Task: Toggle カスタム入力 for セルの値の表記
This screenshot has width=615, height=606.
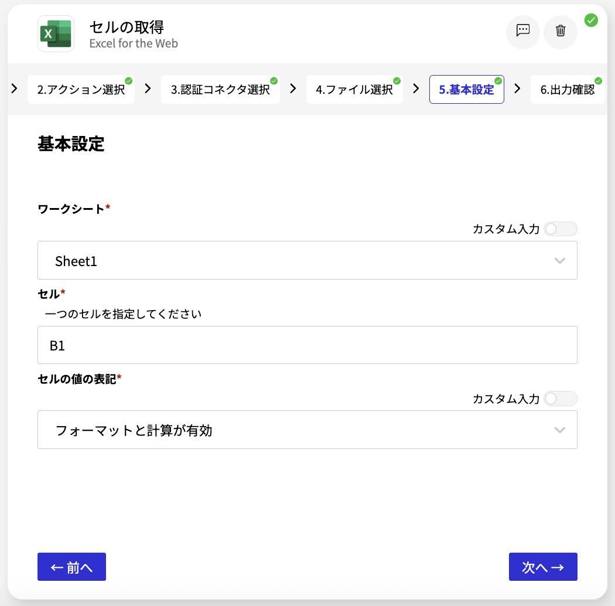Action: pos(561,399)
